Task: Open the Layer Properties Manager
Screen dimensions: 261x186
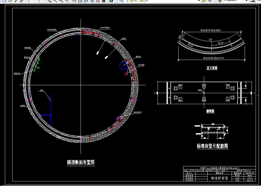Action: point(121,1)
